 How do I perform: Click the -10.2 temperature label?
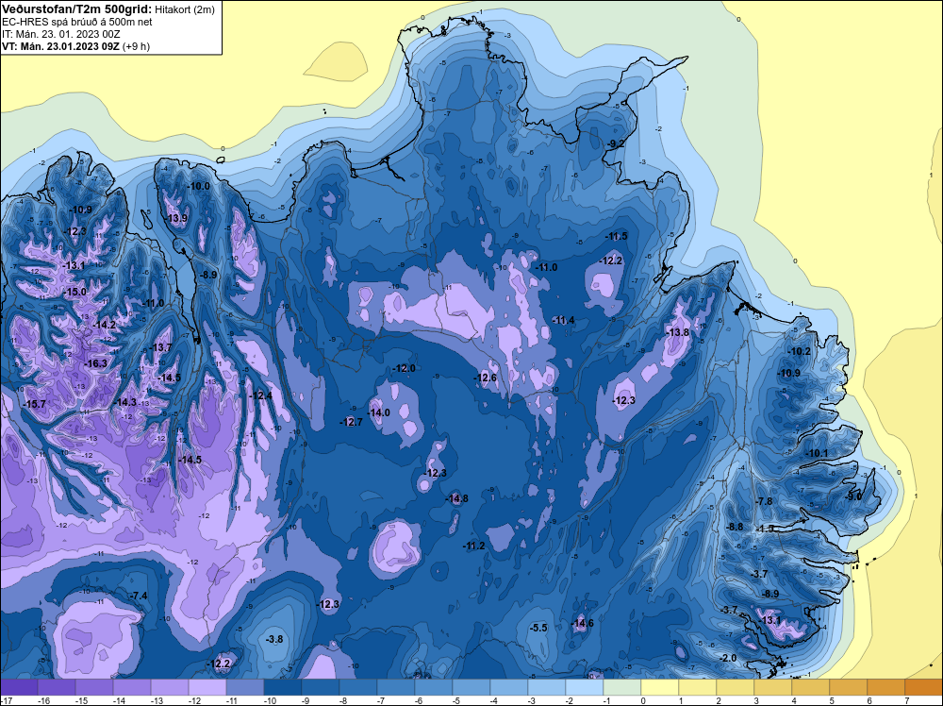pyautogui.click(x=800, y=351)
